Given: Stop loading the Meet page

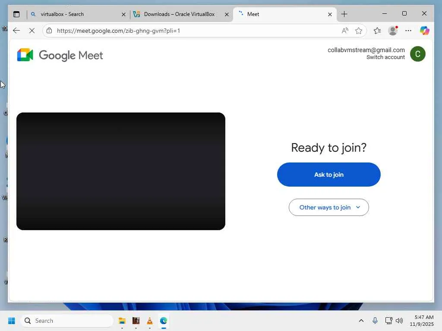Looking at the screenshot, I should click(32, 31).
